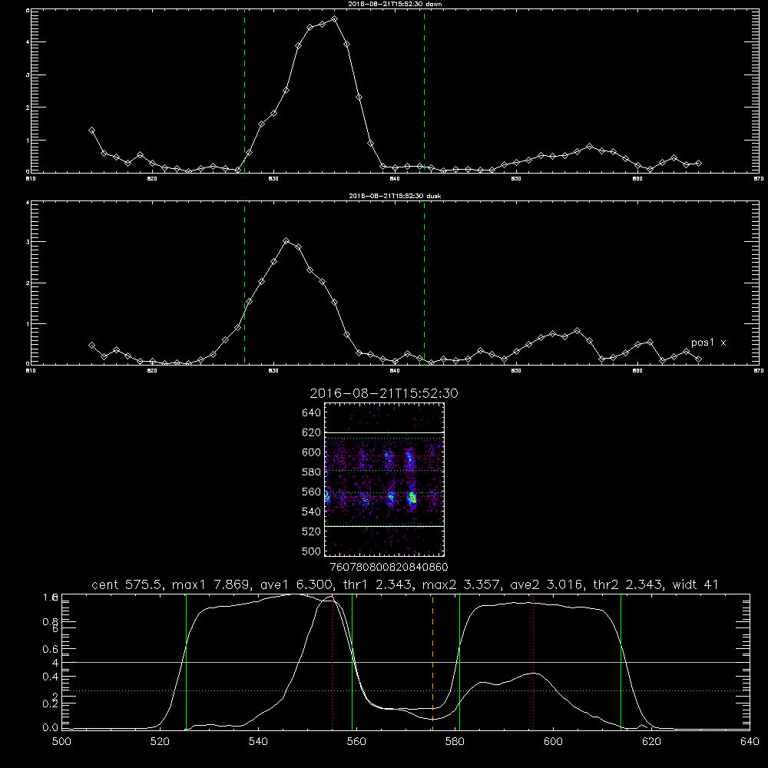The image size is (768, 768).
Task: Click the highest diamond marker in dawn plot
Action: click(x=335, y=19)
